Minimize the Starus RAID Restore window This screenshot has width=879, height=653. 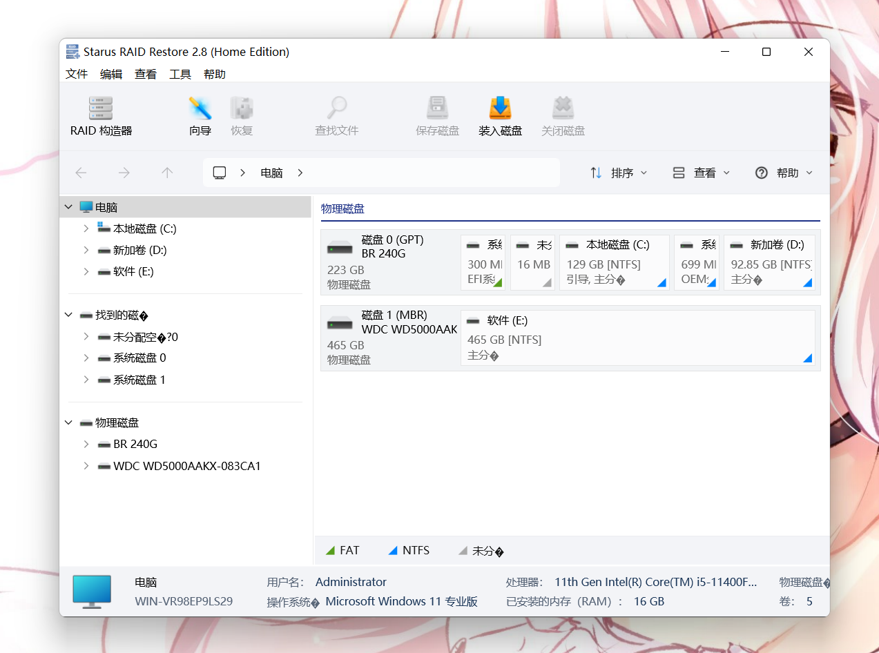coord(725,52)
